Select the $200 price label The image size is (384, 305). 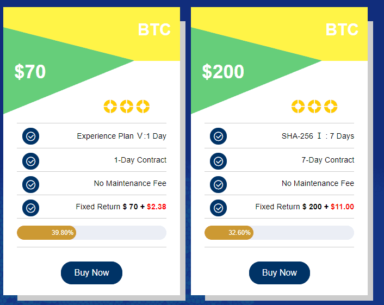[x=223, y=72]
